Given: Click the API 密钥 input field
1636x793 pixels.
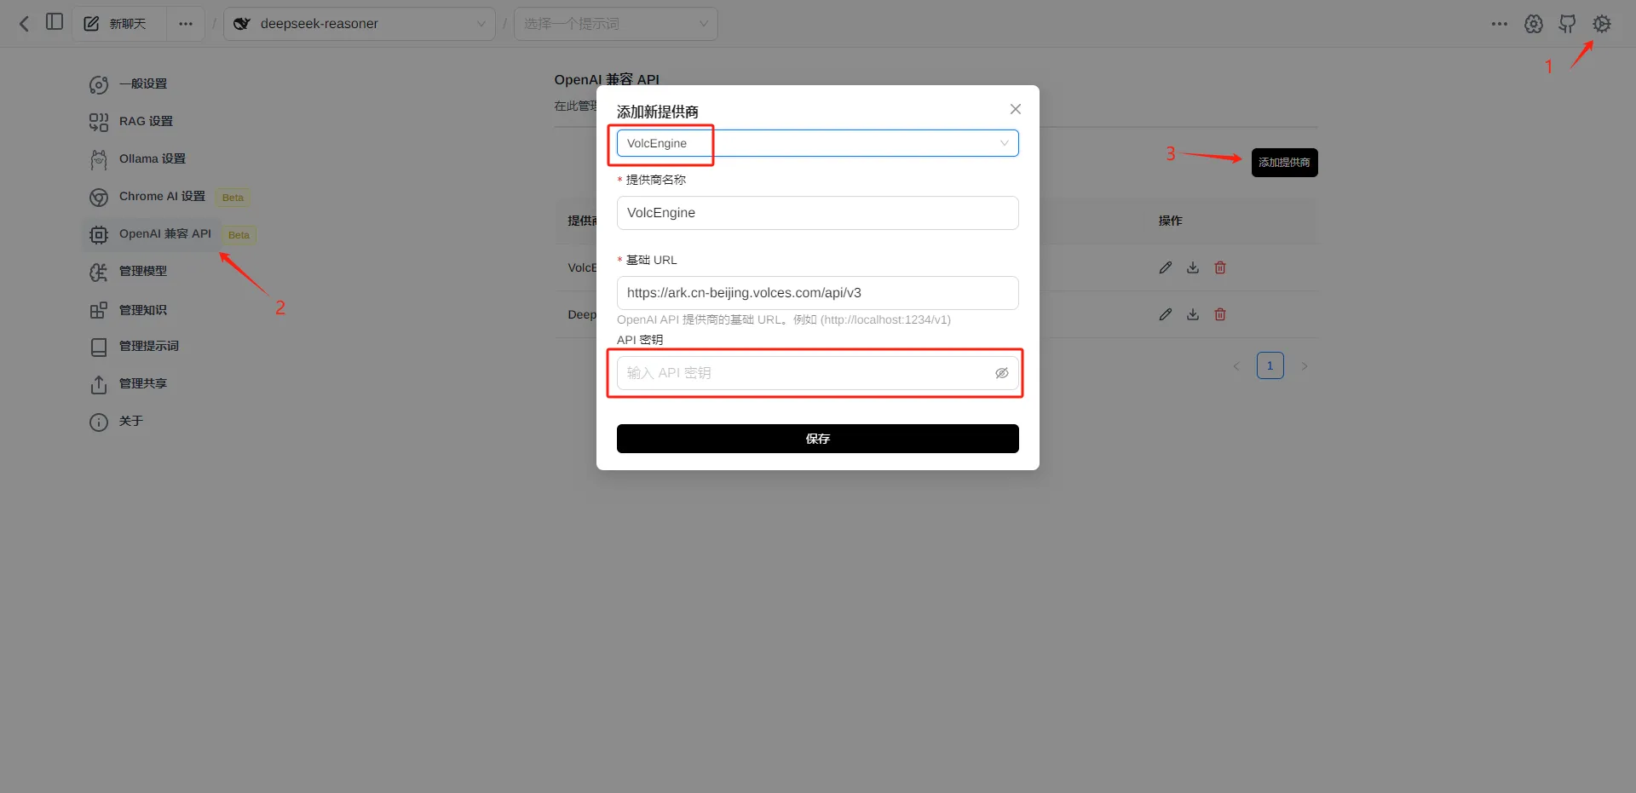Looking at the screenshot, I should [x=805, y=373].
